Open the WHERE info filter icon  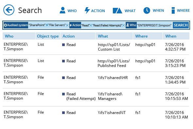(173, 10)
